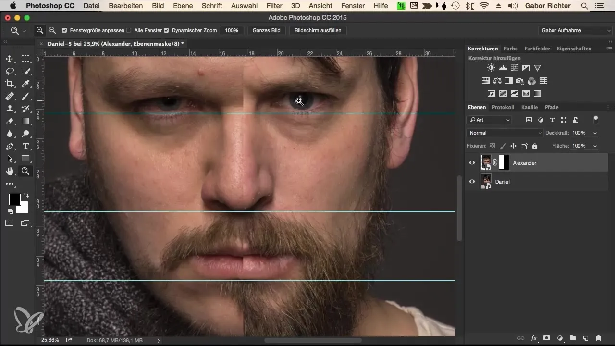Add Channel Mixer adjustment

531,81
